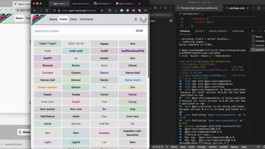Switch to the DEBUG CONSOLE panel tab

point(218,31)
